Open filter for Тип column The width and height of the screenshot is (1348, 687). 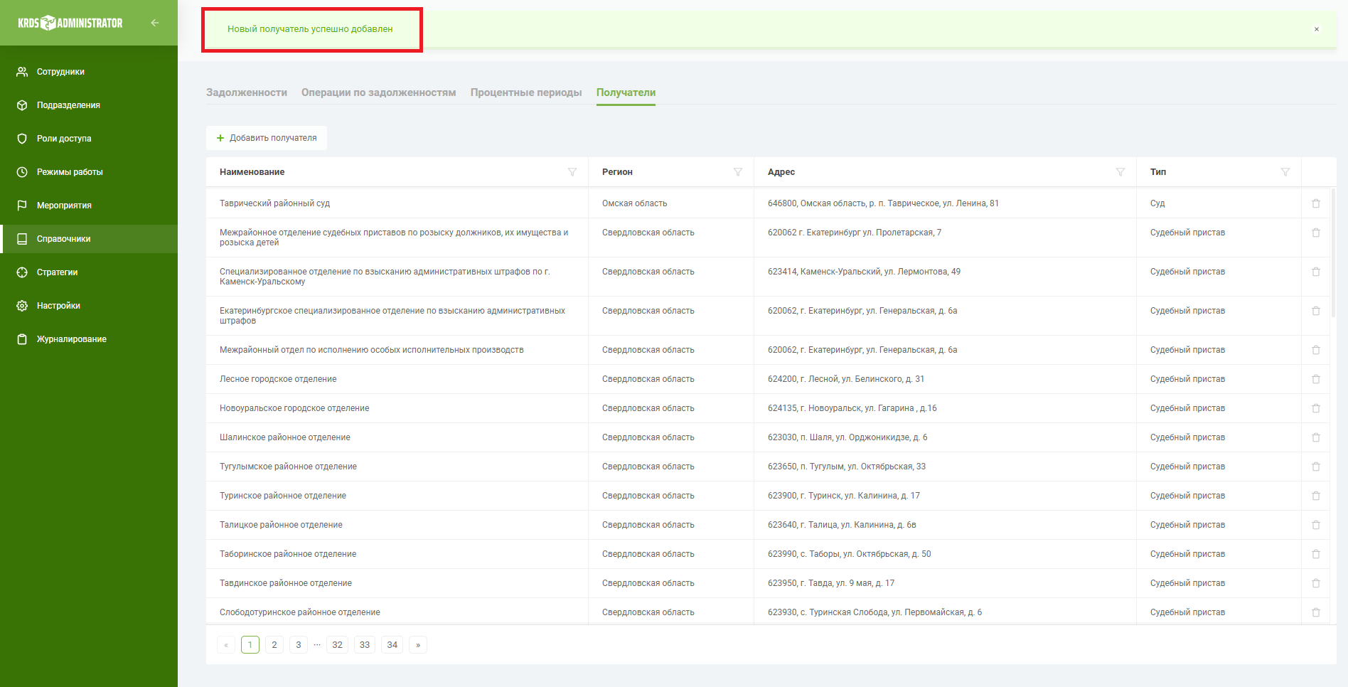tap(1285, 172)
